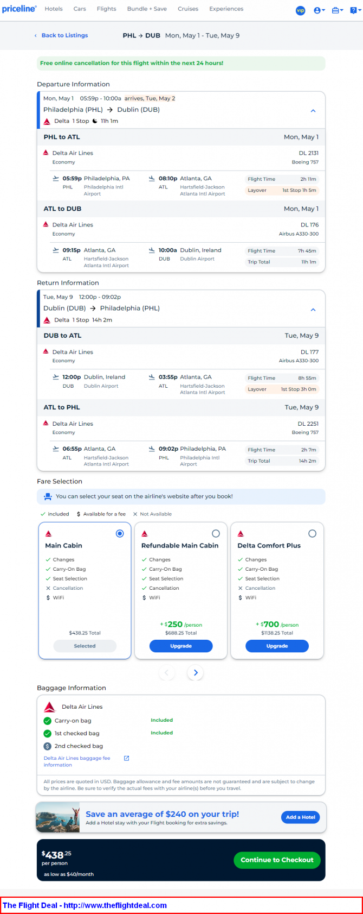This screenshot has width=363, height=914.
Task: Click the Delta logo beside DL 176 flight
Action: 46,224
